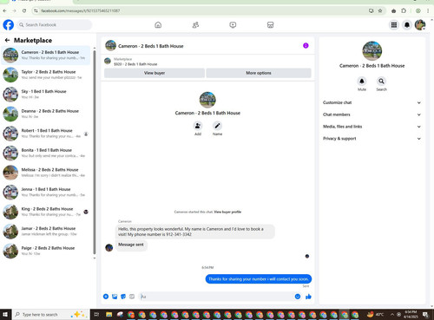Send a thumbs up like

pos(308,297)
